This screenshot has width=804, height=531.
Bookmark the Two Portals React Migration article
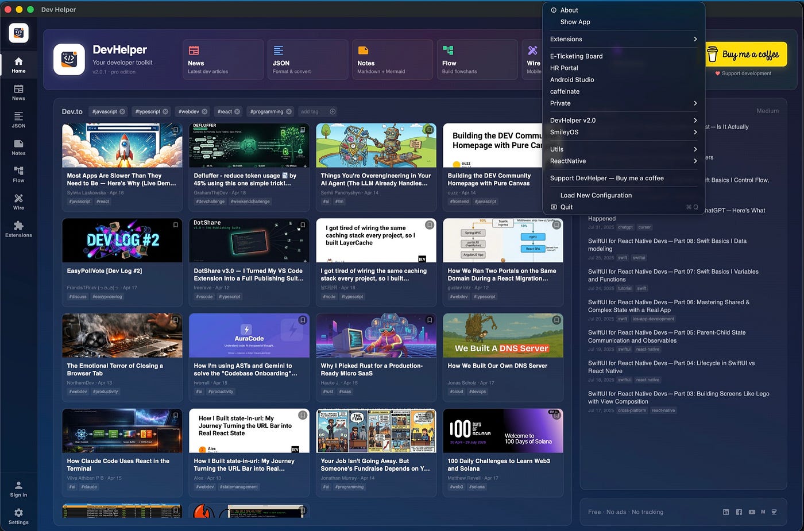click(x=556, y=225)
